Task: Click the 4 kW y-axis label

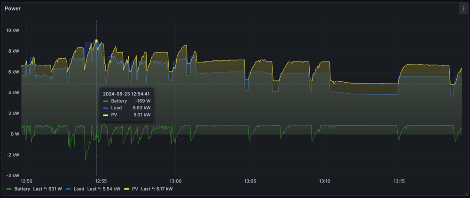Action: click(14, 93)
